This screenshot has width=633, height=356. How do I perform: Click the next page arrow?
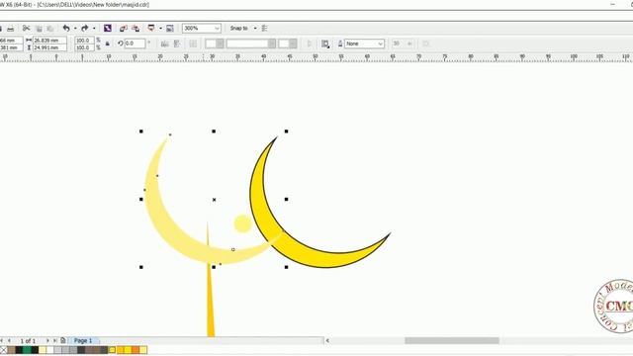47,340
